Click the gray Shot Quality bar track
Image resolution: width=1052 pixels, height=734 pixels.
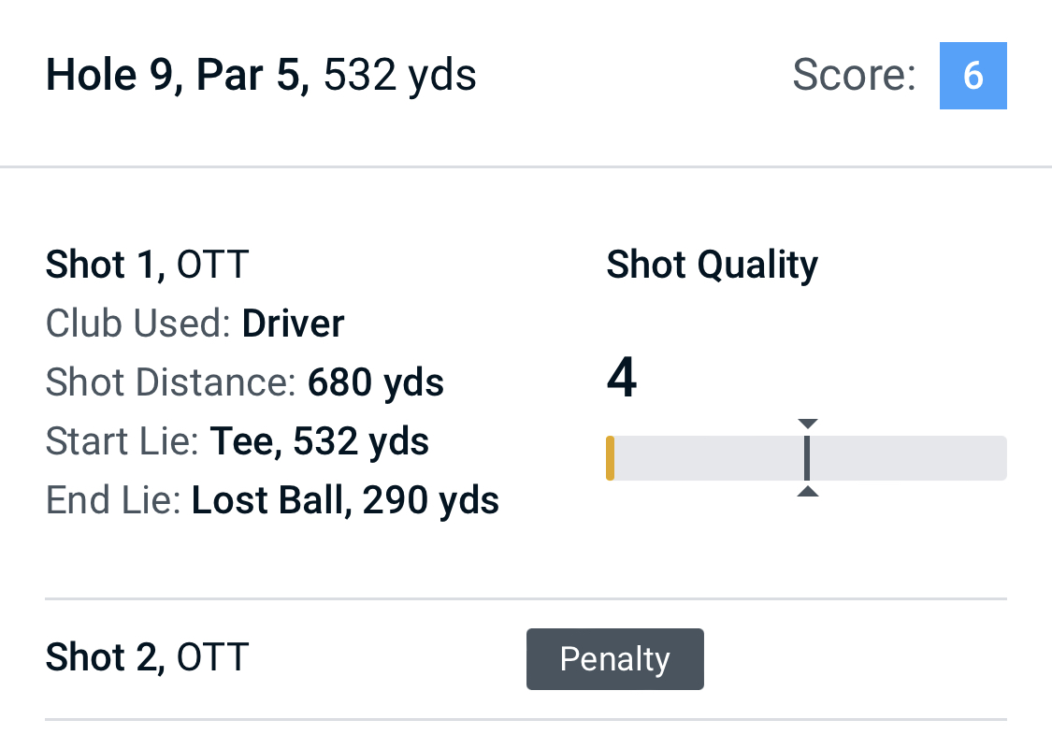pyautogui.click(x=907, y=458)
